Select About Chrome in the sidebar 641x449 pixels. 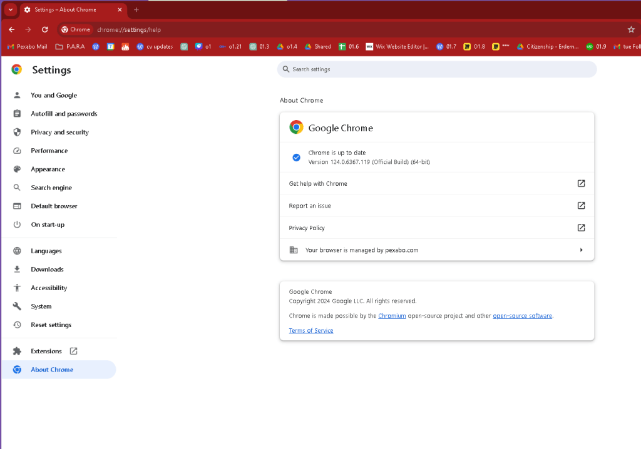coord(58,370)
